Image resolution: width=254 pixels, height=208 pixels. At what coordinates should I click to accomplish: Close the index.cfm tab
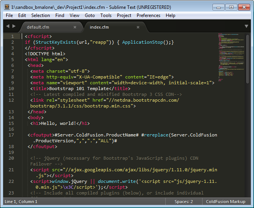(138, 27)
